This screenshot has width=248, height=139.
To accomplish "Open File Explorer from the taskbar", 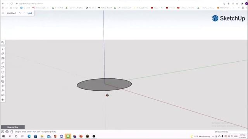I will [x=42, y=136].
